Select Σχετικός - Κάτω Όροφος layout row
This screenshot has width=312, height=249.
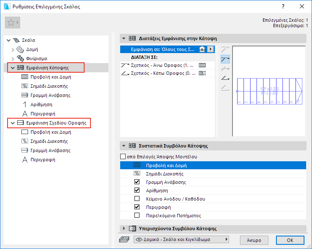pos(168,73)
